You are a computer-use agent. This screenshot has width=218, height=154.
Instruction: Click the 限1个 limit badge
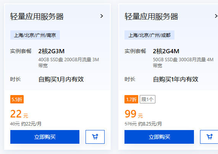point(147,99)
